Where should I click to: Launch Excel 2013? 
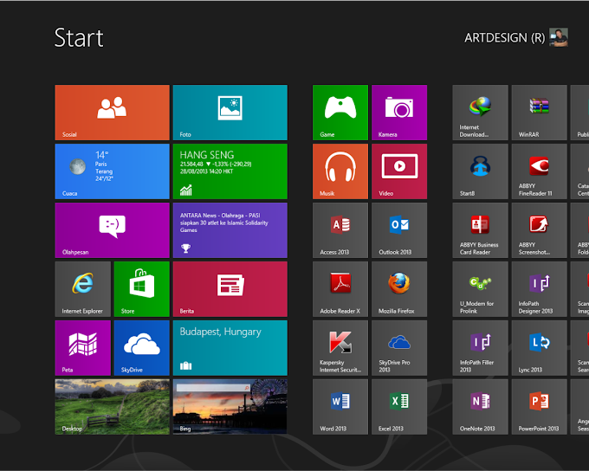(x=399, y=407)
